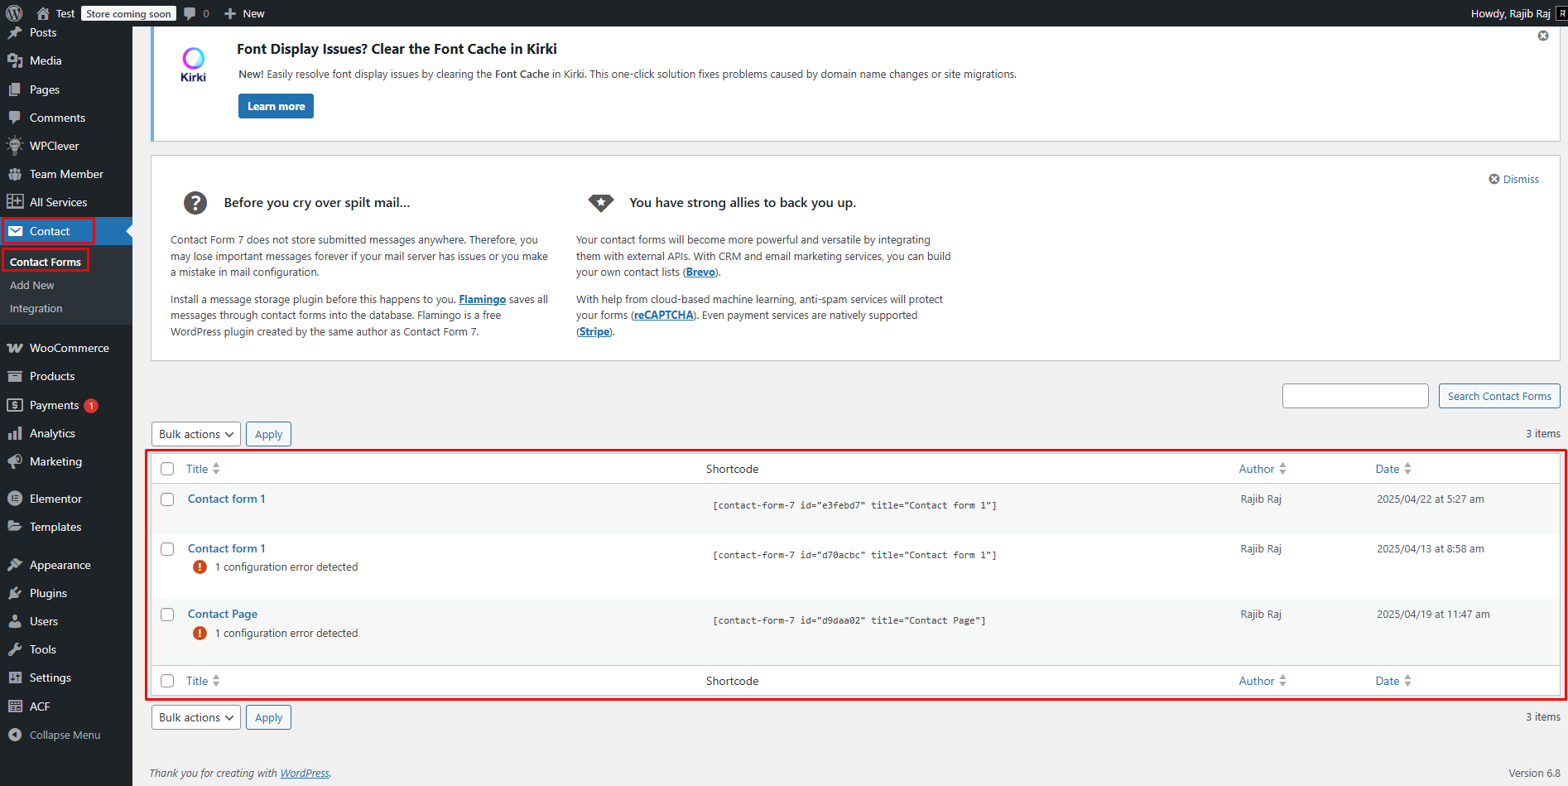This screenshot has width=1568, height=786.
Task: Sort by Title using header column
Action: (203, 469)
